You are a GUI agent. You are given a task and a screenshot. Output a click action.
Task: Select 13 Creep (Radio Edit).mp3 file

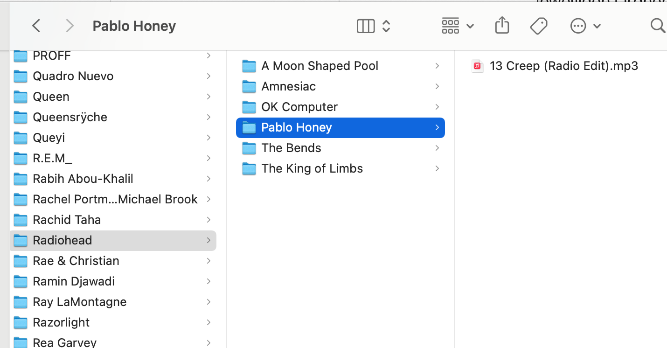pyautogui.click(x=563, y=66)
